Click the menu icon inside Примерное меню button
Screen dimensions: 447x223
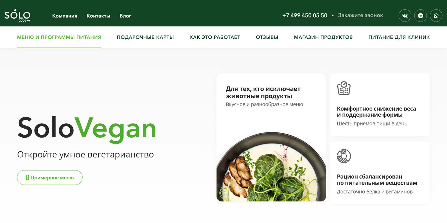pos(27,178)
